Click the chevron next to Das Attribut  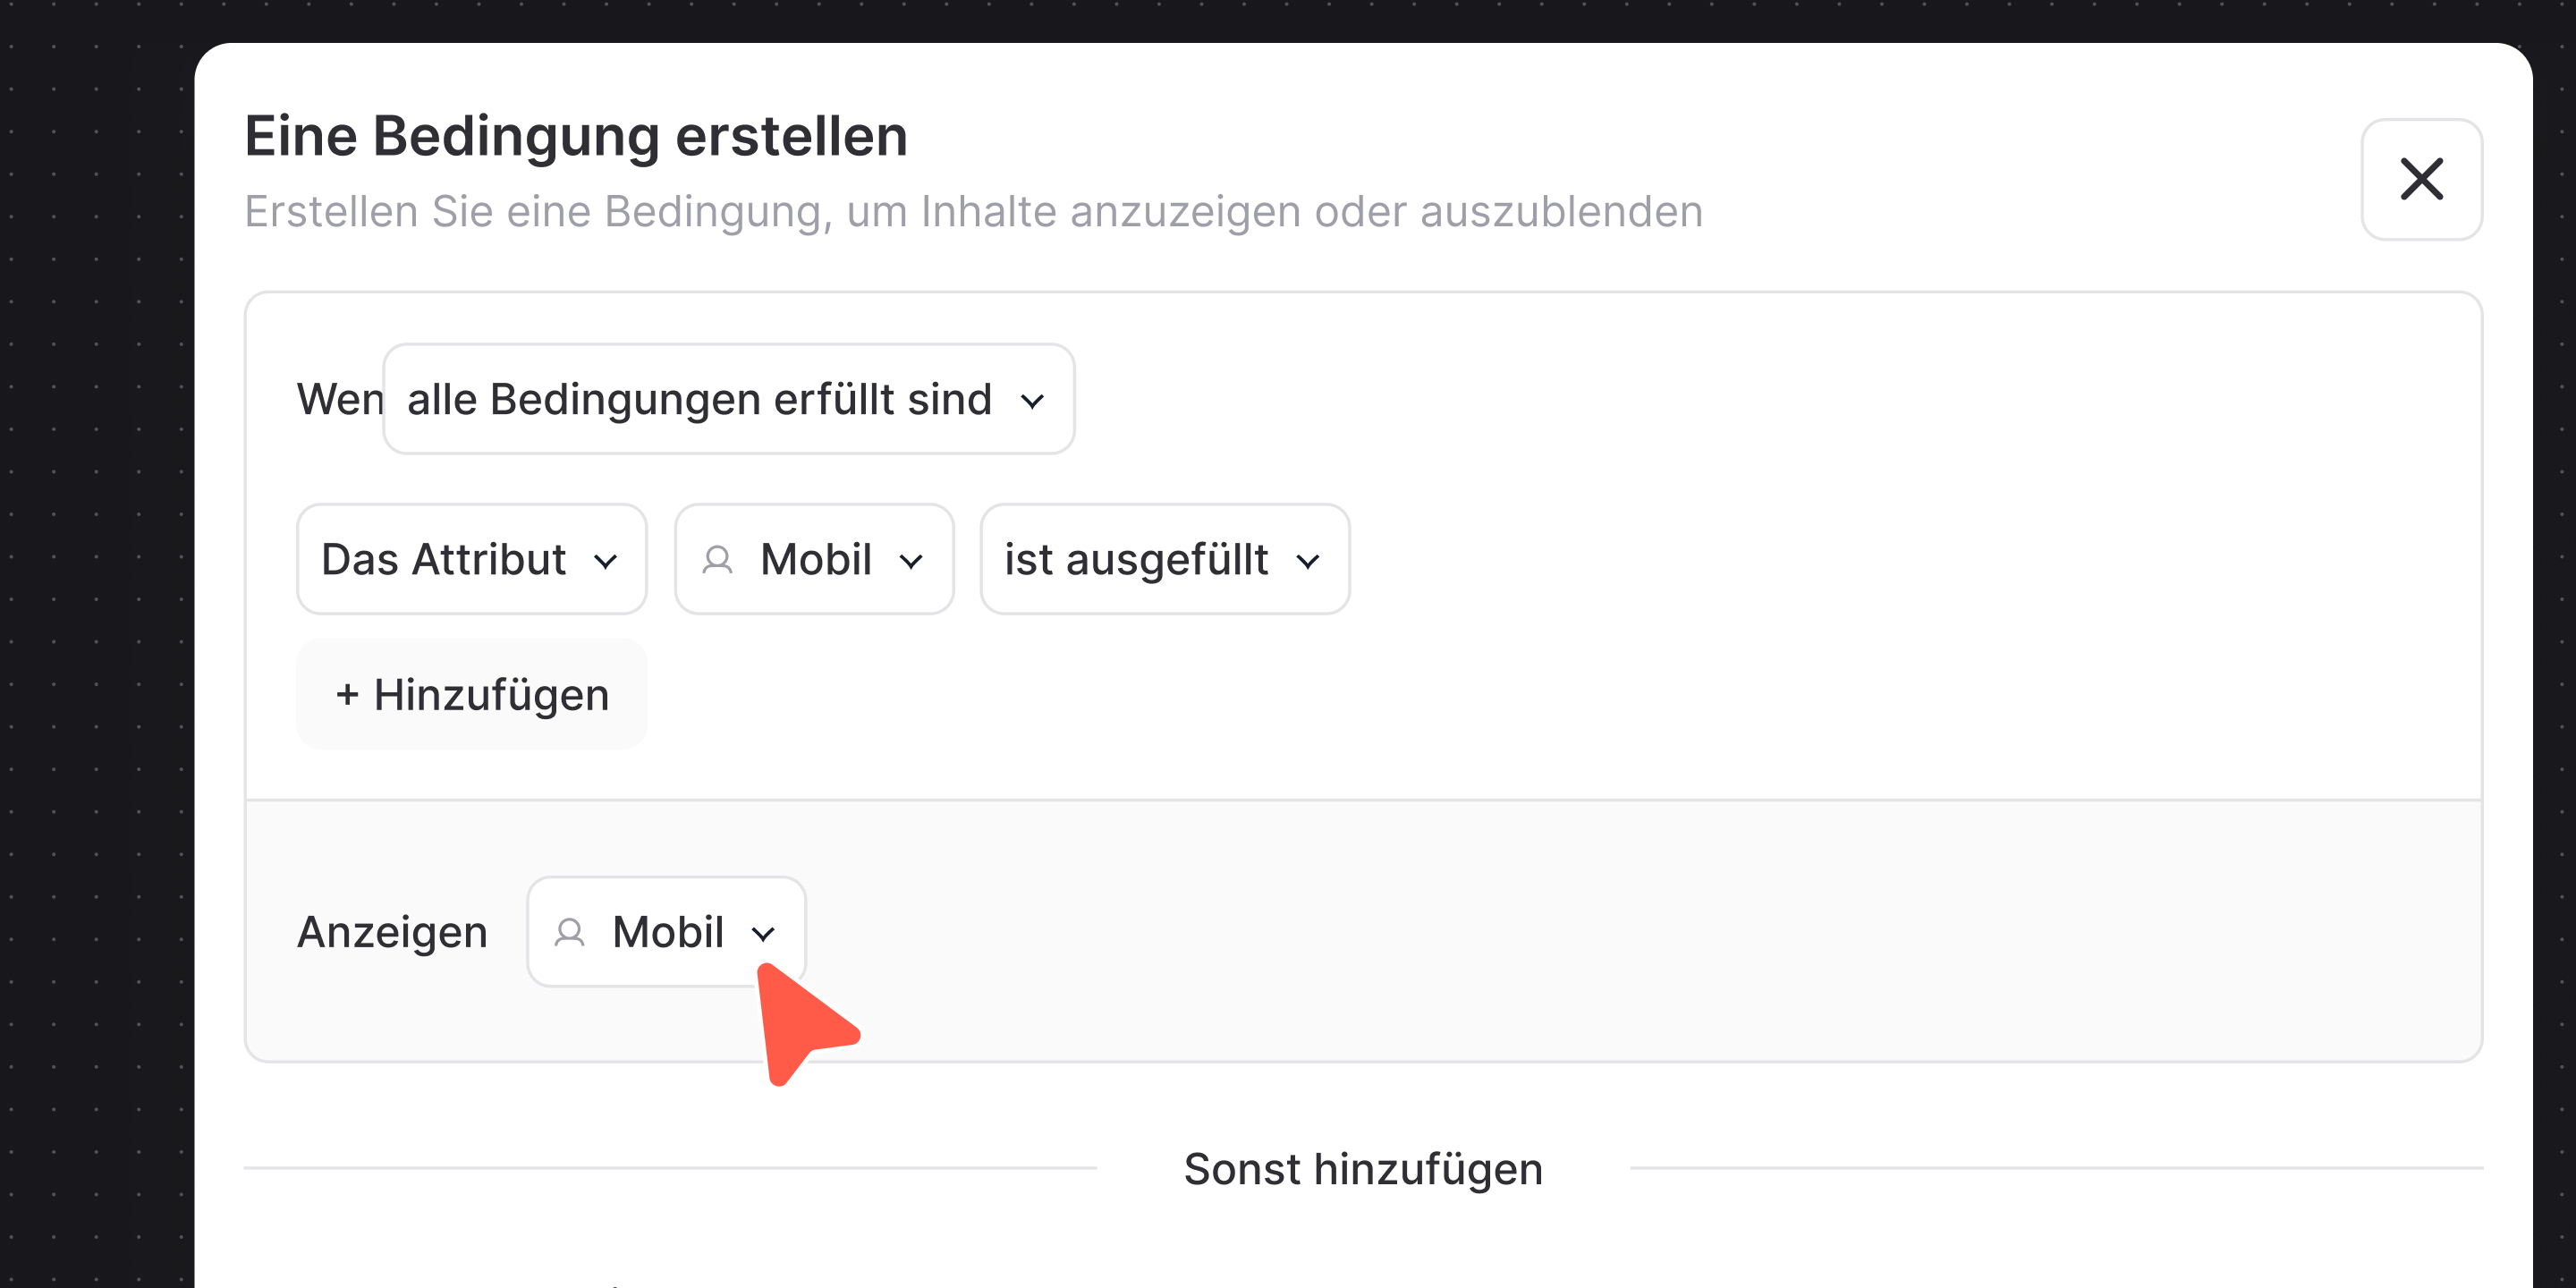(605, 562)
